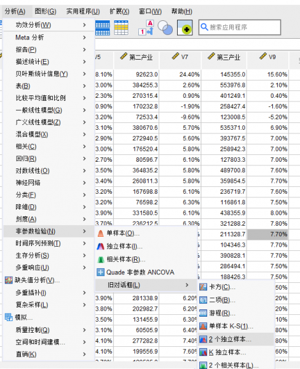Click the cell containing -9.60%
This screenshot has width=300, height=369.
[x=180, y=117]
